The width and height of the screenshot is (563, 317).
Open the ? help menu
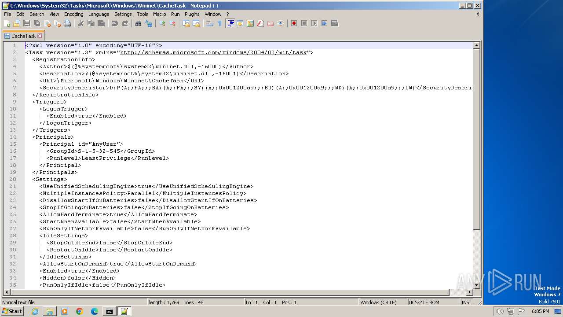click(228, 14)
